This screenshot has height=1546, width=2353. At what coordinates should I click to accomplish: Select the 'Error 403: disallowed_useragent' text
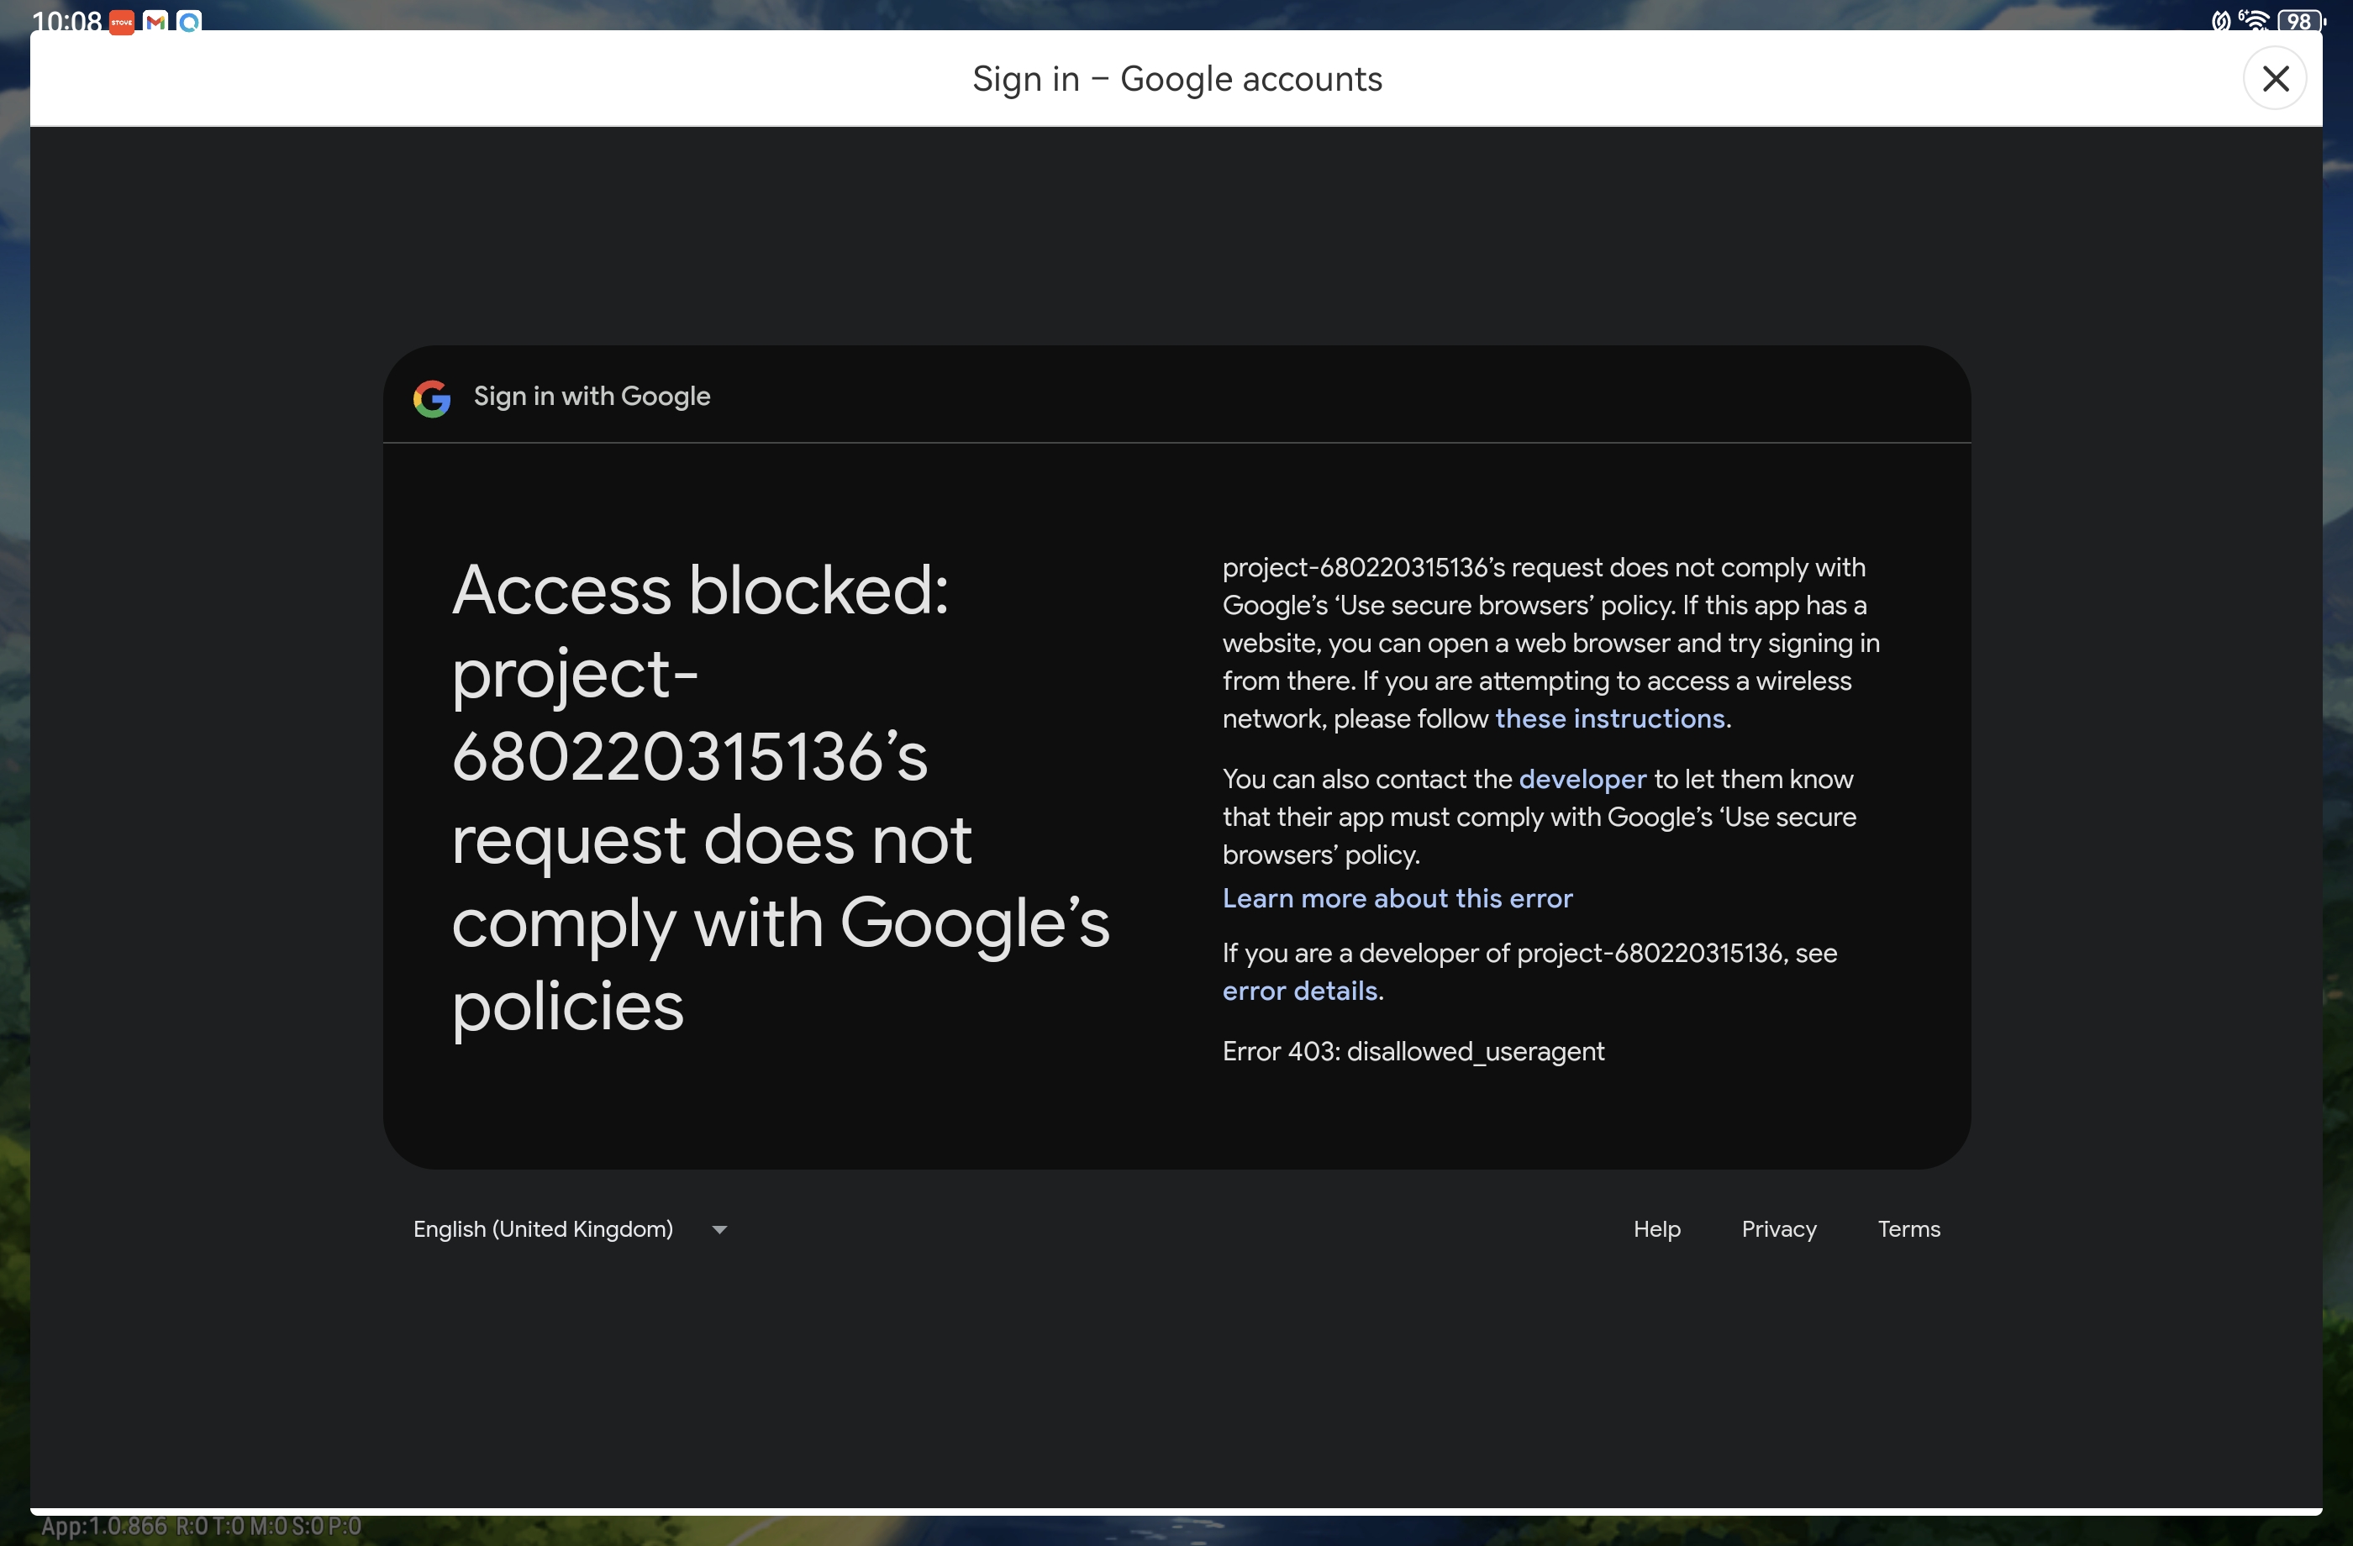(1413, 1052)
